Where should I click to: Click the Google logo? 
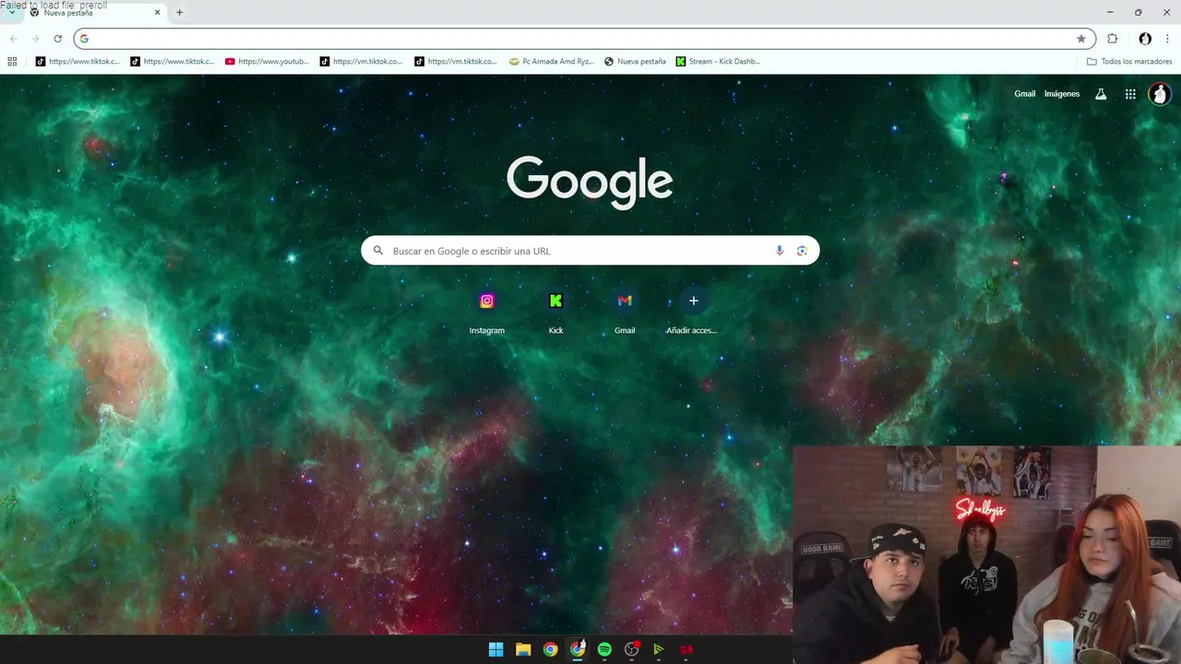(590, 182)
